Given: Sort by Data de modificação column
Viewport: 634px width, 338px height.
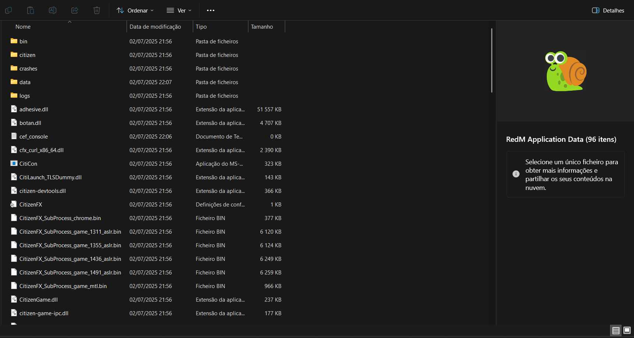Looking at the screenshot, I should (x=155, y=27).
